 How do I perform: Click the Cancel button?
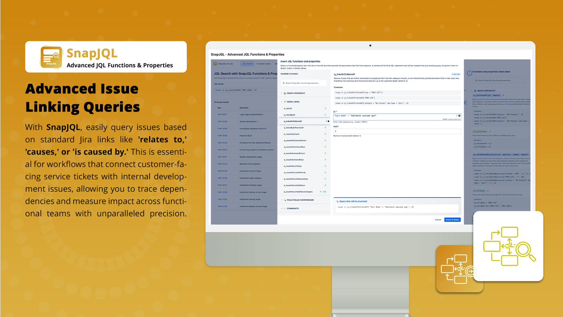click(x=438, y=219)
